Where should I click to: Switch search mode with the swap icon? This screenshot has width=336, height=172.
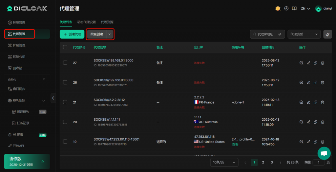click(x=280, y=34)
